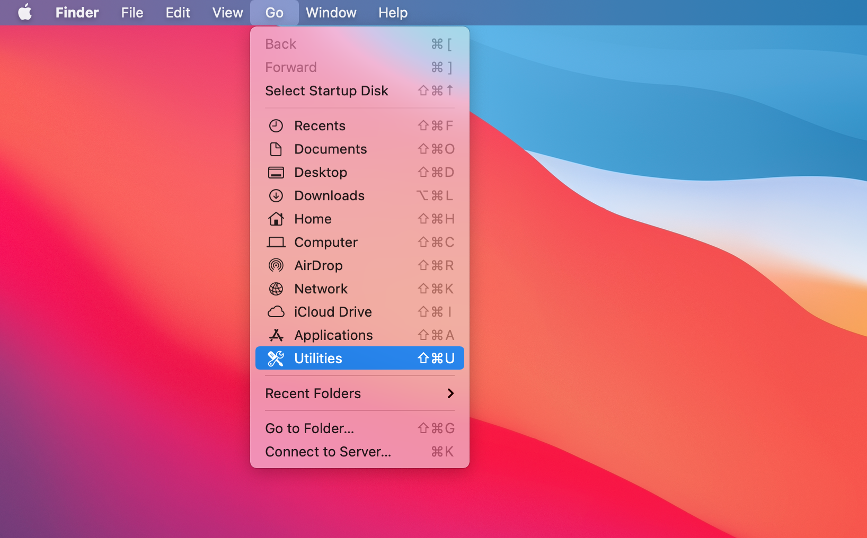This screenshot has height=538, width=867.
Task: Click the Recents clock icon
Action: (x=276, y=125)
